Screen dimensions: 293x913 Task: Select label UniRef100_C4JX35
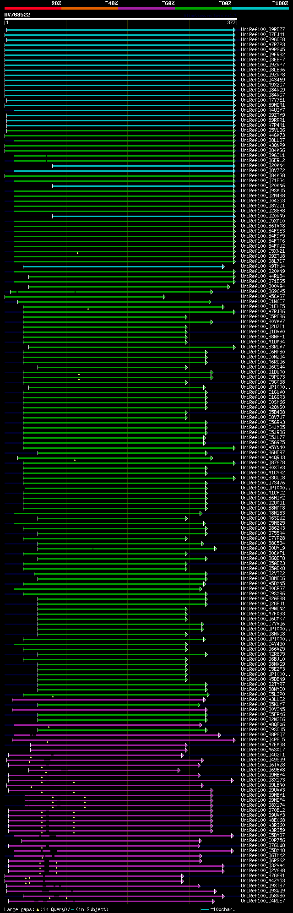(x=263, y=428)
